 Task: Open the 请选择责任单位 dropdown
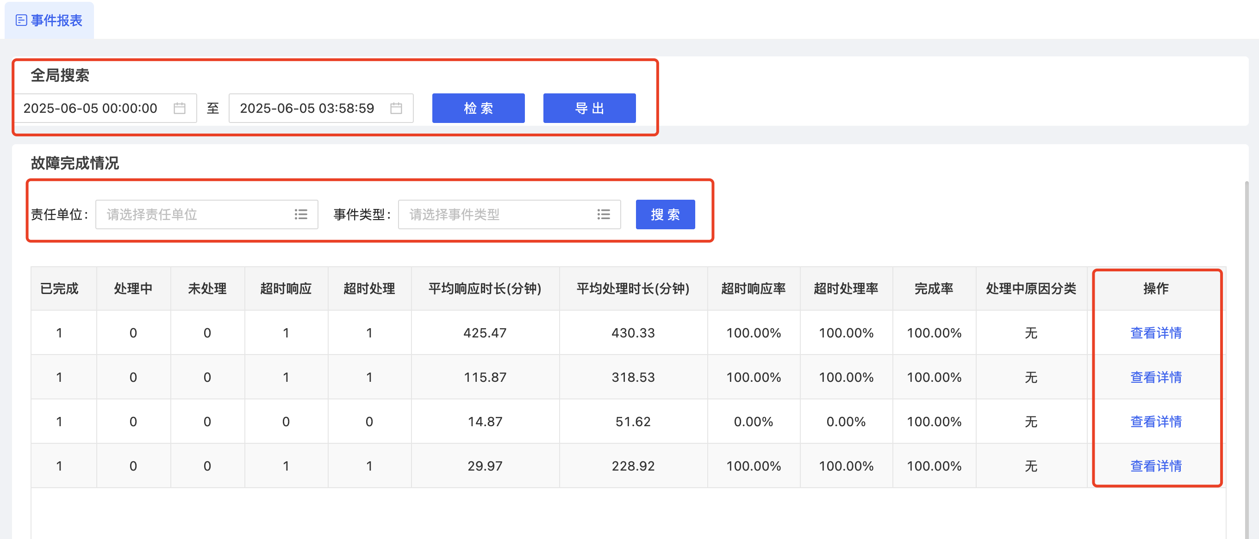tap(206, 214)
